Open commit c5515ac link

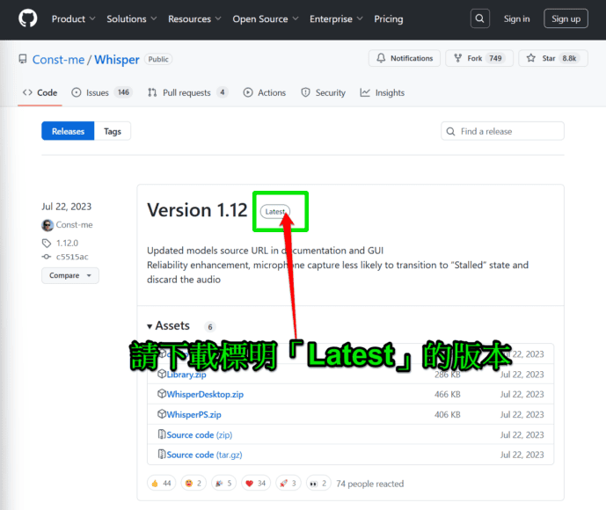point(71,257)
